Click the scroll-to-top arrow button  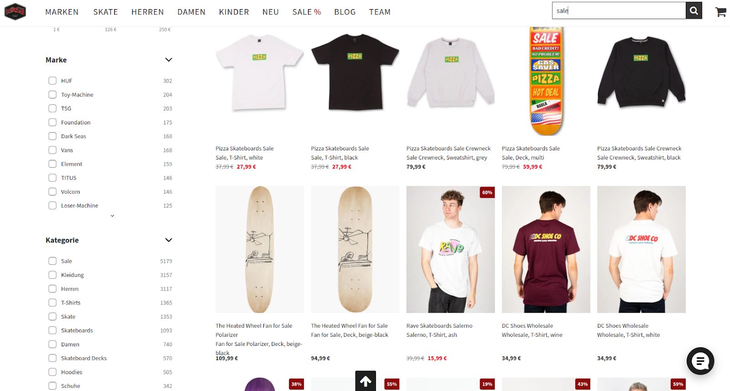[365, 381]
